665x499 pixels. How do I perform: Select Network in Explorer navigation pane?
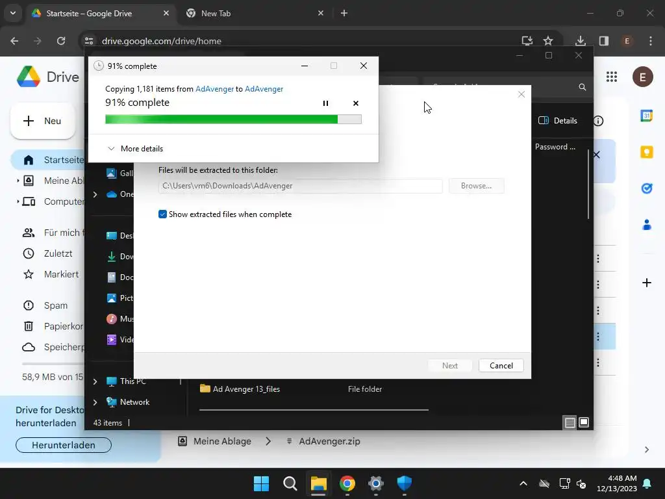pos(128,402)
